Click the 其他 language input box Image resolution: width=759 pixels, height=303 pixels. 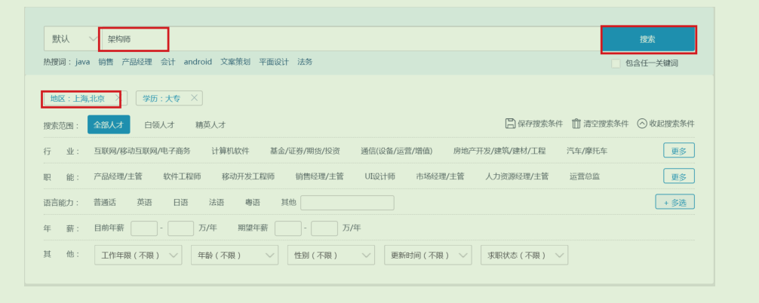coord(347,203)
